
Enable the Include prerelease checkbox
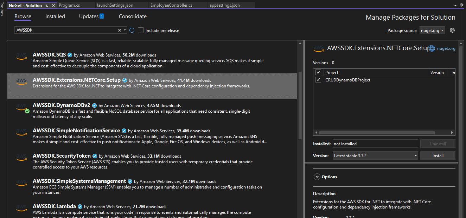tap(141, 30)
